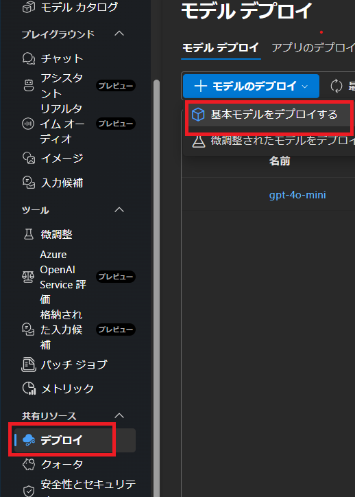Image resolution: width=355 pixels, height=497 pixels.
Task: Click the sidebar vertical scrollbar
Action: pyautogui.click(x=156, y=286)
